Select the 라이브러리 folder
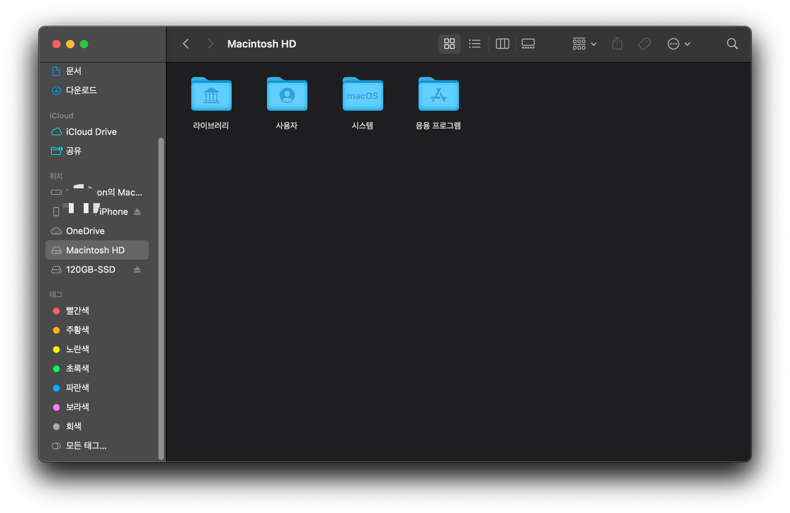This screenshot has height=513, width=790. 211,103
